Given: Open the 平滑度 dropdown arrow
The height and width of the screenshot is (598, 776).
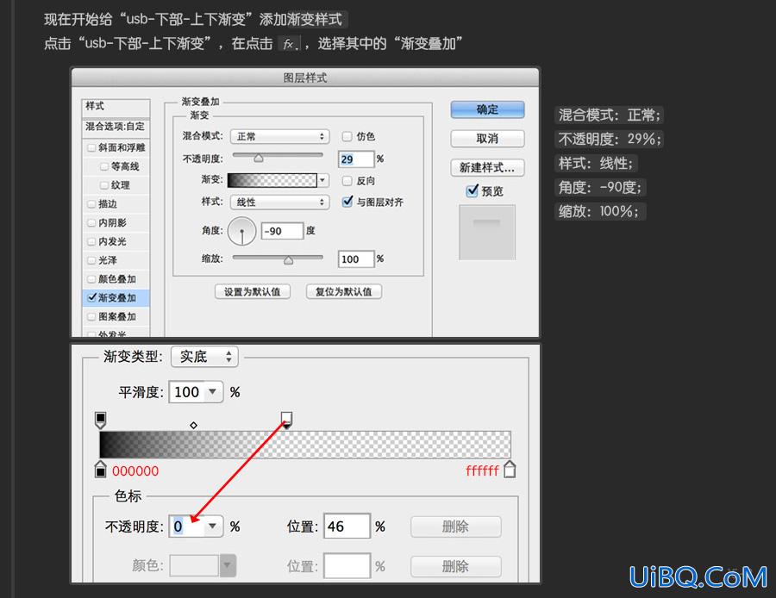Looking at the screenshot, I should pos(213,392).
